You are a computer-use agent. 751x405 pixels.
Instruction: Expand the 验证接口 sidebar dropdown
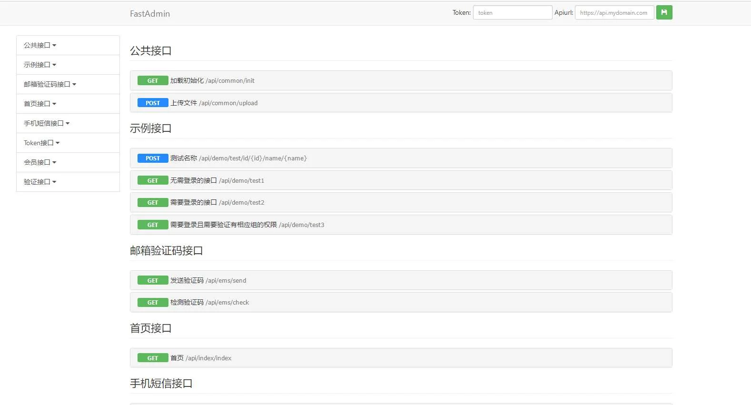[x=40, y=182]
